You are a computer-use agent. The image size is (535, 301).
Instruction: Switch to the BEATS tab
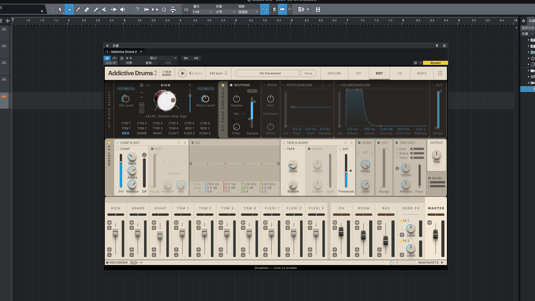[x=422, y=73]
